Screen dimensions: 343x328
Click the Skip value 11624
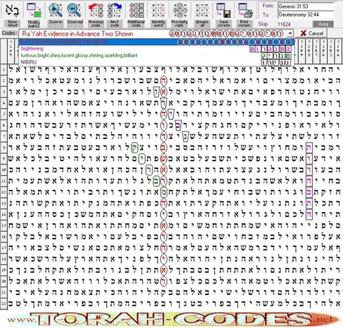tap(284, 24)
